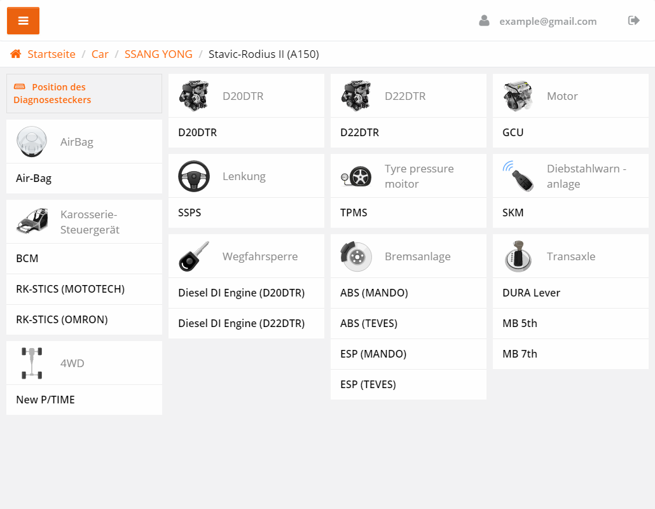Viewport: 655px width, 509px height.
Task: Select ABS (TEVES) brake system
Action: point(369,323)
